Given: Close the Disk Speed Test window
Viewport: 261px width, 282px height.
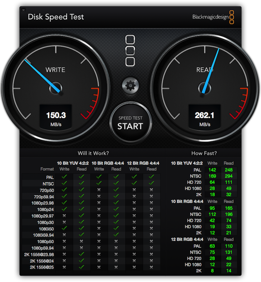Looking at the screenshot, I should (23, 10).
